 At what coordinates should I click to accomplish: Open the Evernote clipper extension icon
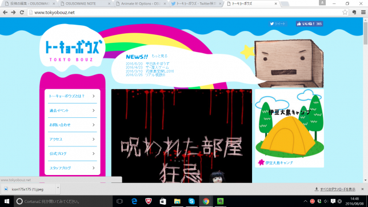point(354,12)
